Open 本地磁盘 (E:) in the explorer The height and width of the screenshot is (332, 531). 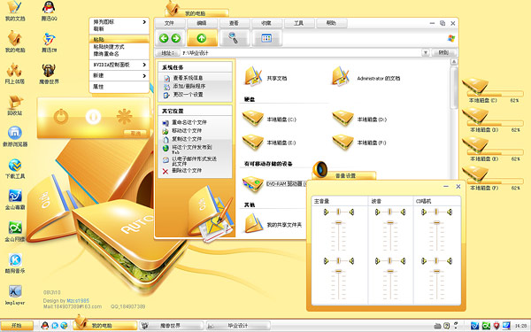pos(269,142)
